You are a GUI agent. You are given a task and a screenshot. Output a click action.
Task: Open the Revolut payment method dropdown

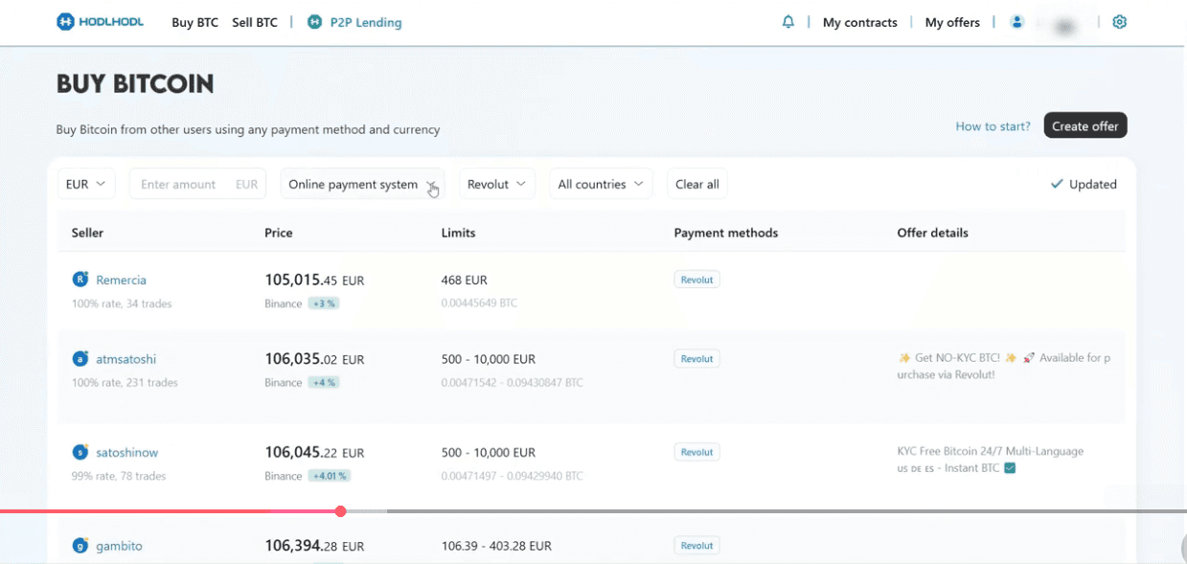click(x=496, y=184)
